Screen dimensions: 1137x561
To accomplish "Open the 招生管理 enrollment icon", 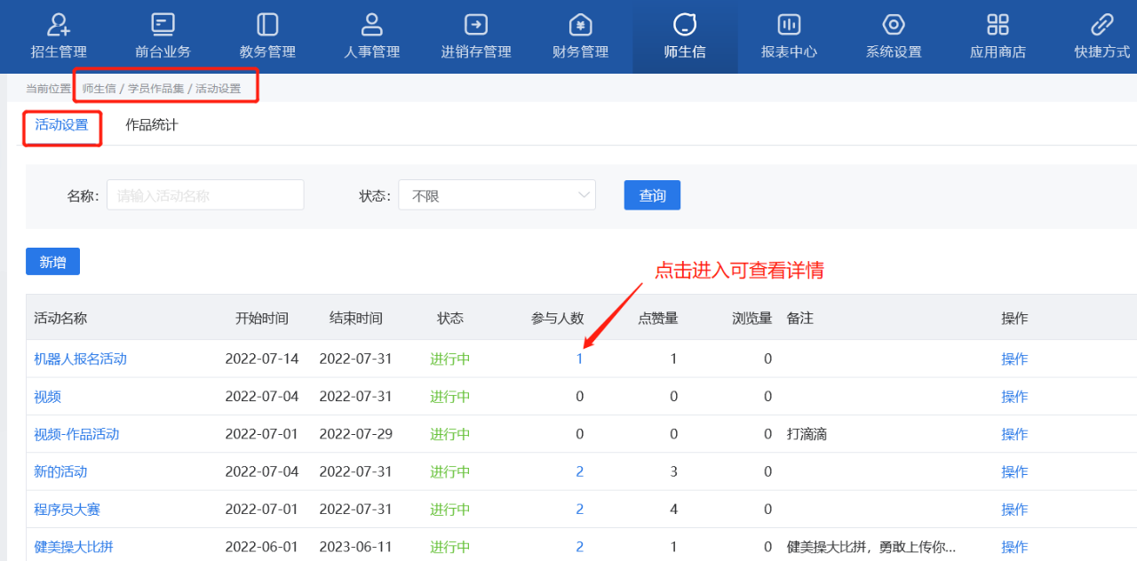I will 59,25.
